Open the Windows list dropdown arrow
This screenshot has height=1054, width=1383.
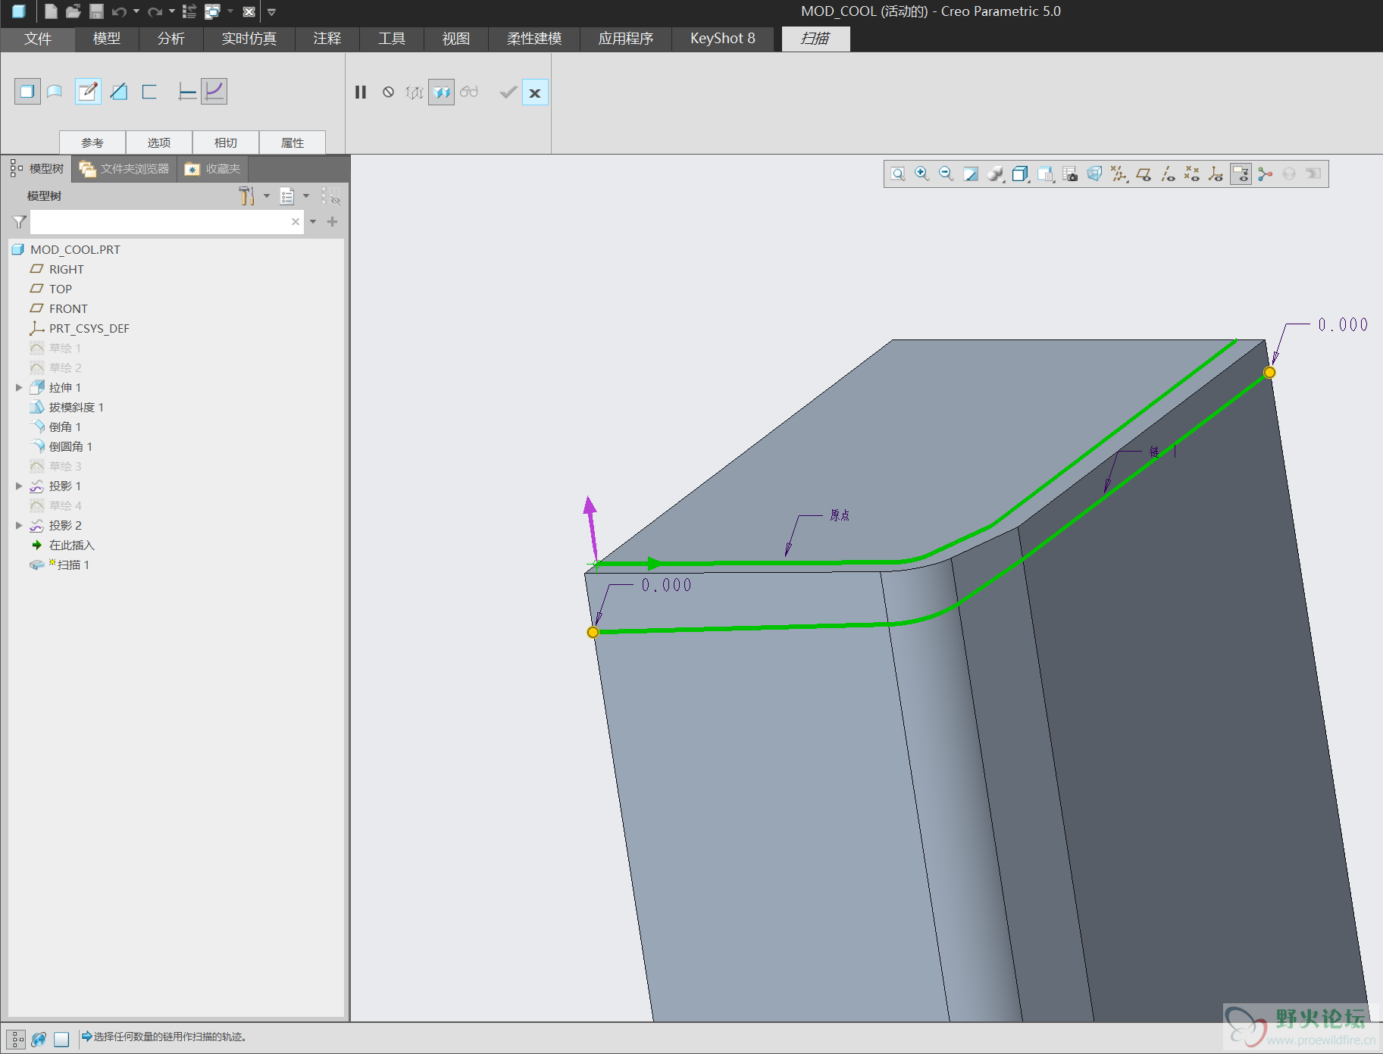click(230, 11)
